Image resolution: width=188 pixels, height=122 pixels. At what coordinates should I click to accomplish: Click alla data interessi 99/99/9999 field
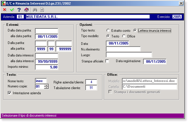point(46,61)
